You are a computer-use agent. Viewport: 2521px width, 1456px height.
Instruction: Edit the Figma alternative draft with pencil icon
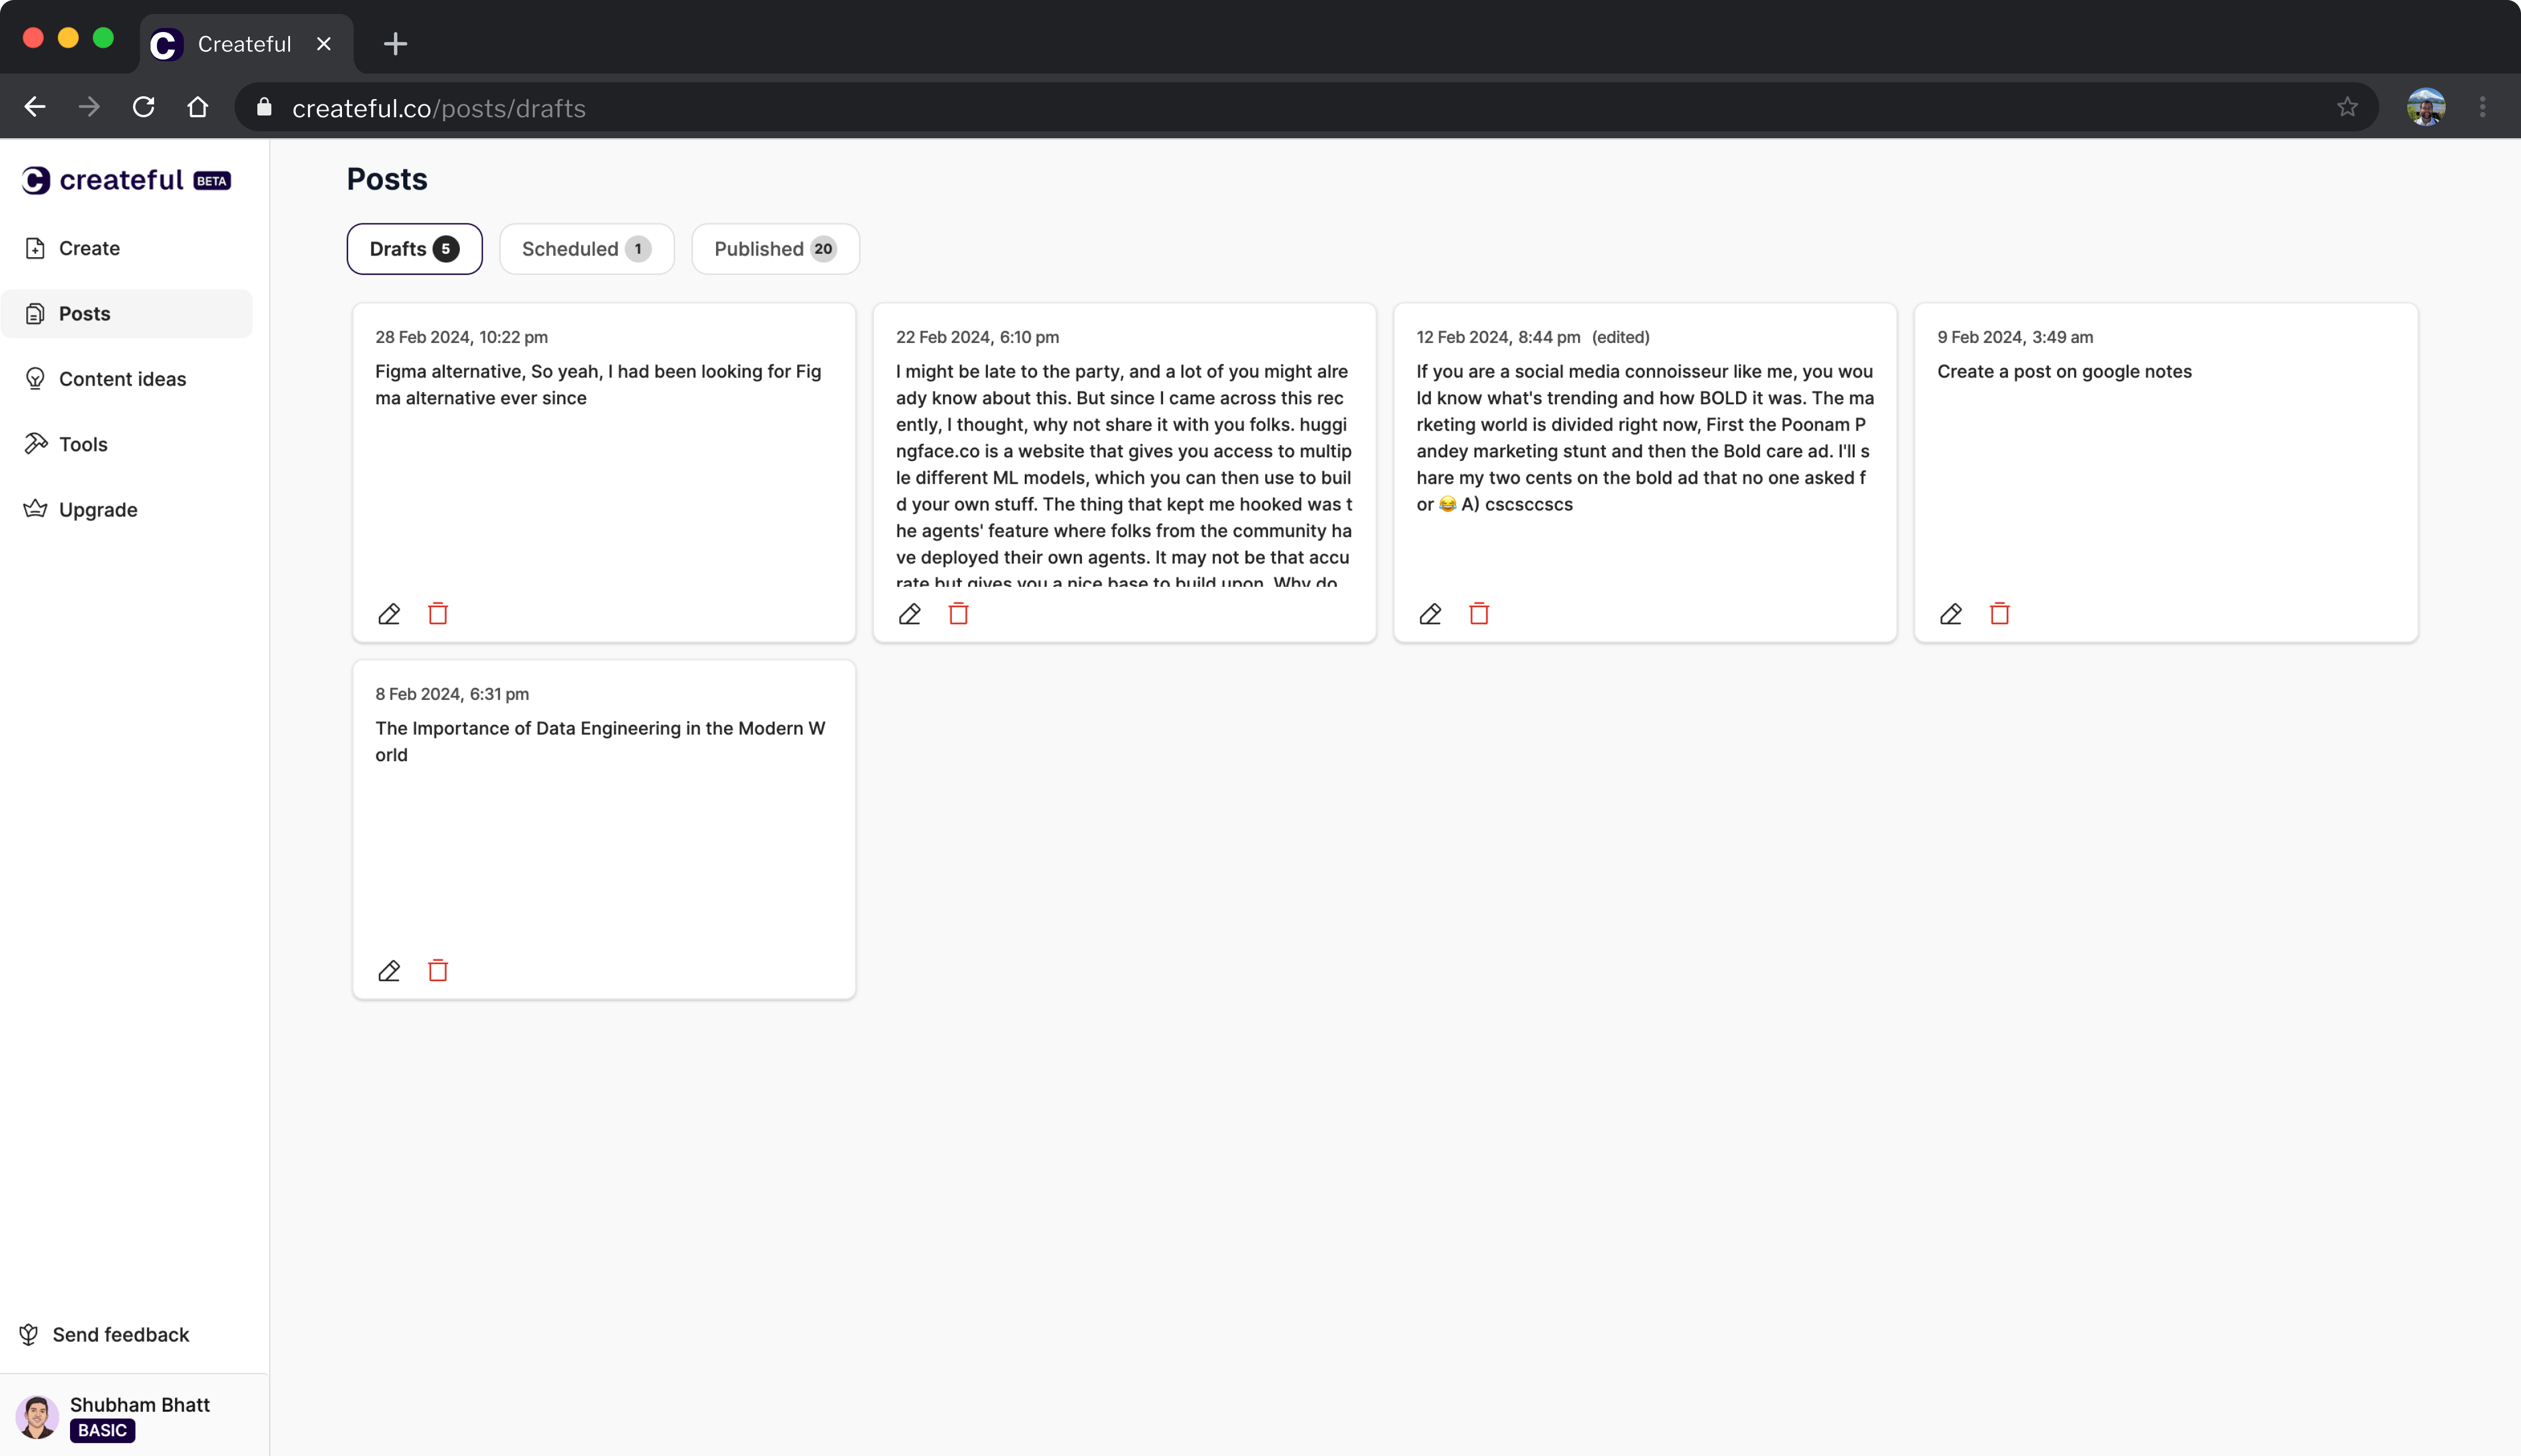pyautogui.click(x=389, y=614)
